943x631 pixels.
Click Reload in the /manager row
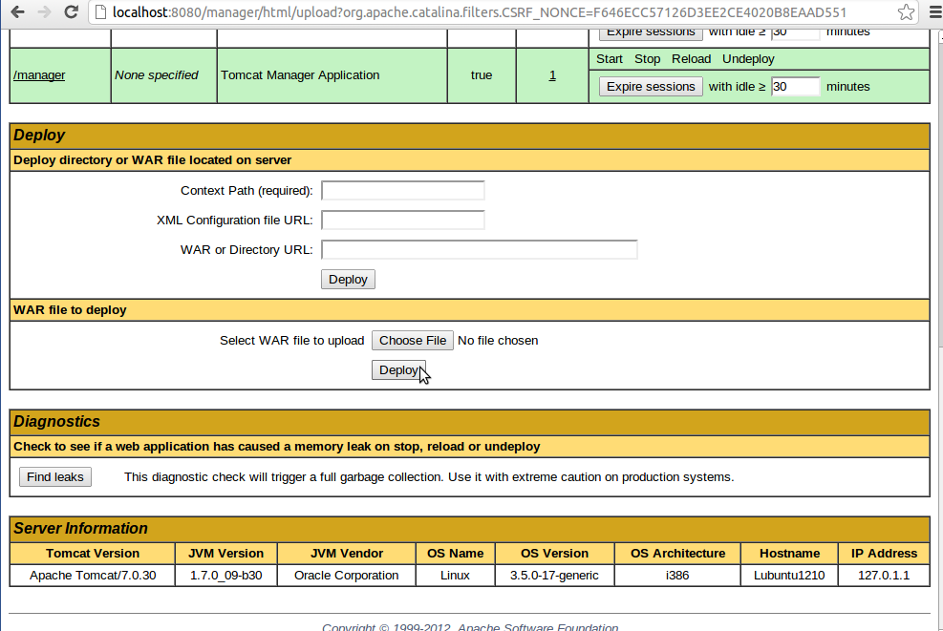[x=691, y=59]
